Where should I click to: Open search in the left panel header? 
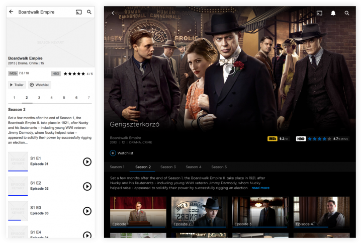point(89,12)
